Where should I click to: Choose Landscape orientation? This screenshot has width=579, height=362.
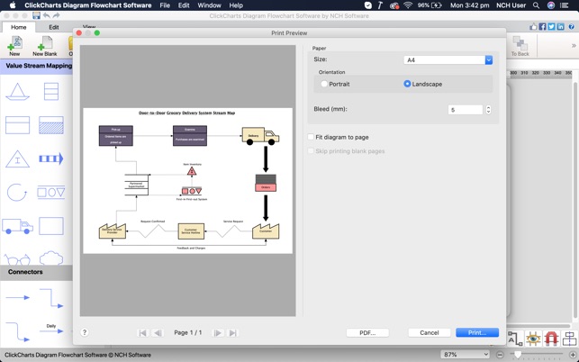[x=407, y=84]
